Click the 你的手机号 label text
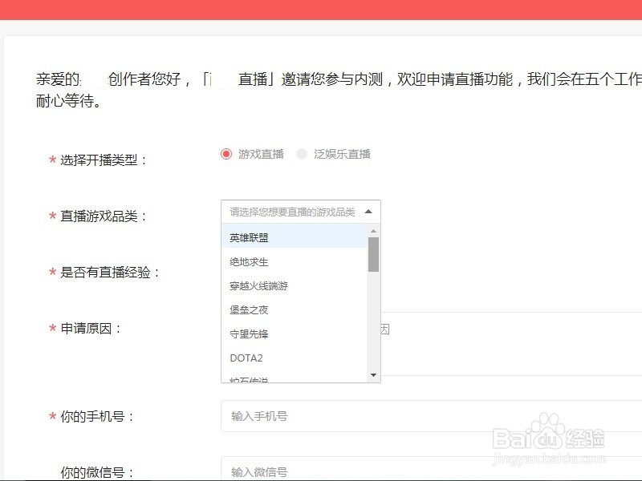Image resolution: width=642 pixels, height=481 pixels. [x=97, y=416]
